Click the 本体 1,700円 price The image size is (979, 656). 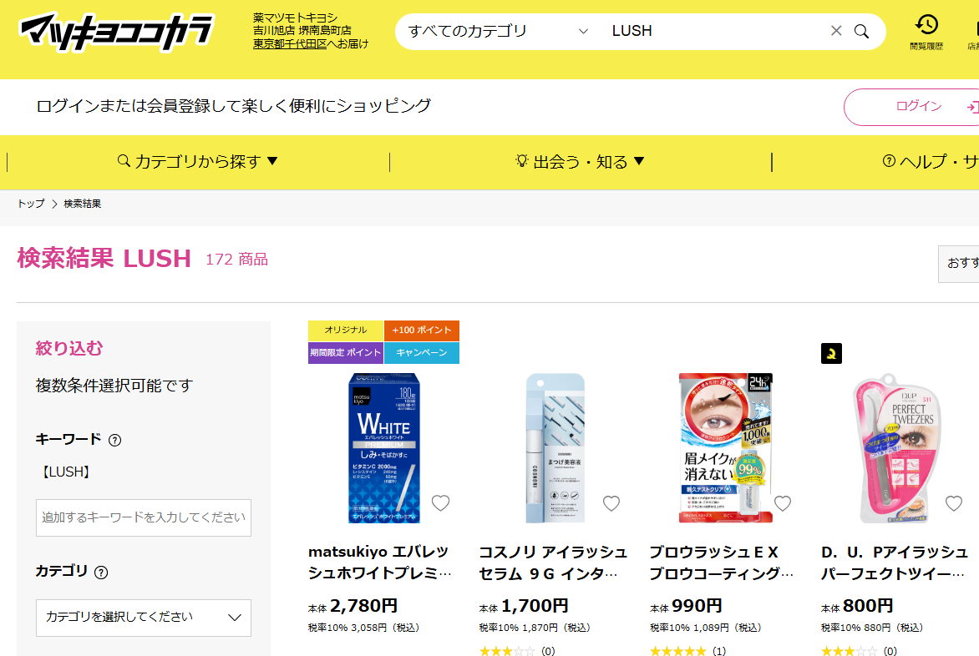(524, 606)
